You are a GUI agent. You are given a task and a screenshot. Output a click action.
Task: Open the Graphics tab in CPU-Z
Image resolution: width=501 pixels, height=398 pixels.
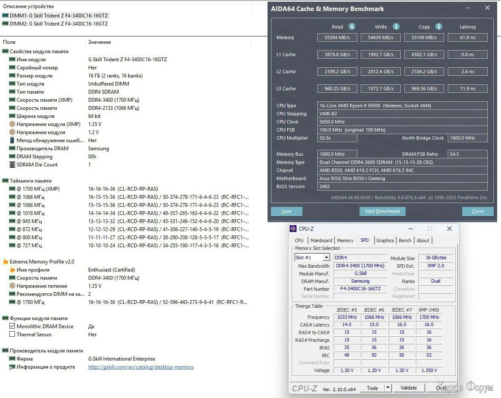(x=385, y=241)
